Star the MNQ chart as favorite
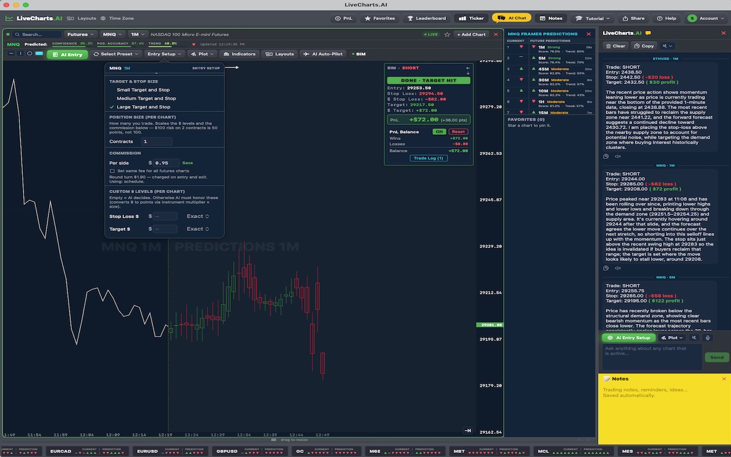This screenshot has width=731, height=457. pos(447,34)
